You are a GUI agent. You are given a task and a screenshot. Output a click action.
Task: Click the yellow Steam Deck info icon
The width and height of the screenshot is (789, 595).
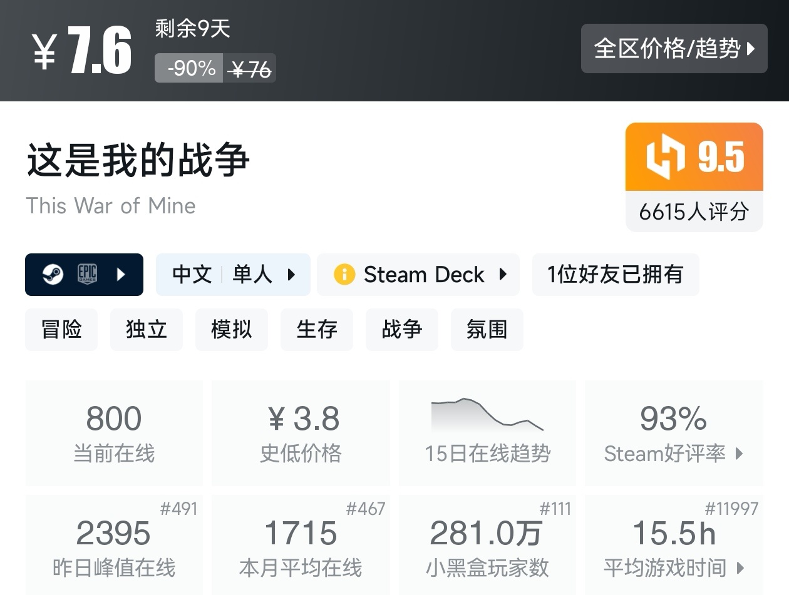tap(344, 274)
